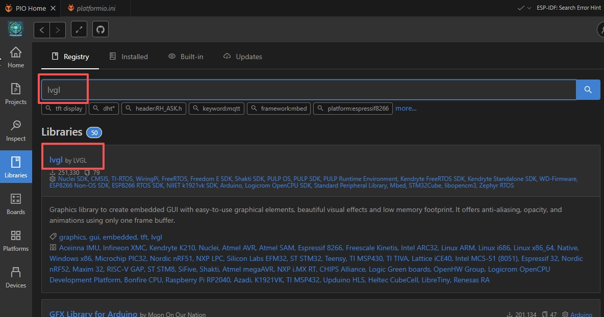Click the 'embedded' keyword tag
Image resolution: width=604 pixels, height=317 pixels.
click(x=120, y=237)
